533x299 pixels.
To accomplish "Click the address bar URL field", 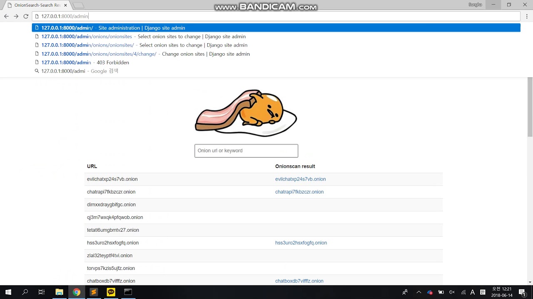I will [x=276, y=16].
